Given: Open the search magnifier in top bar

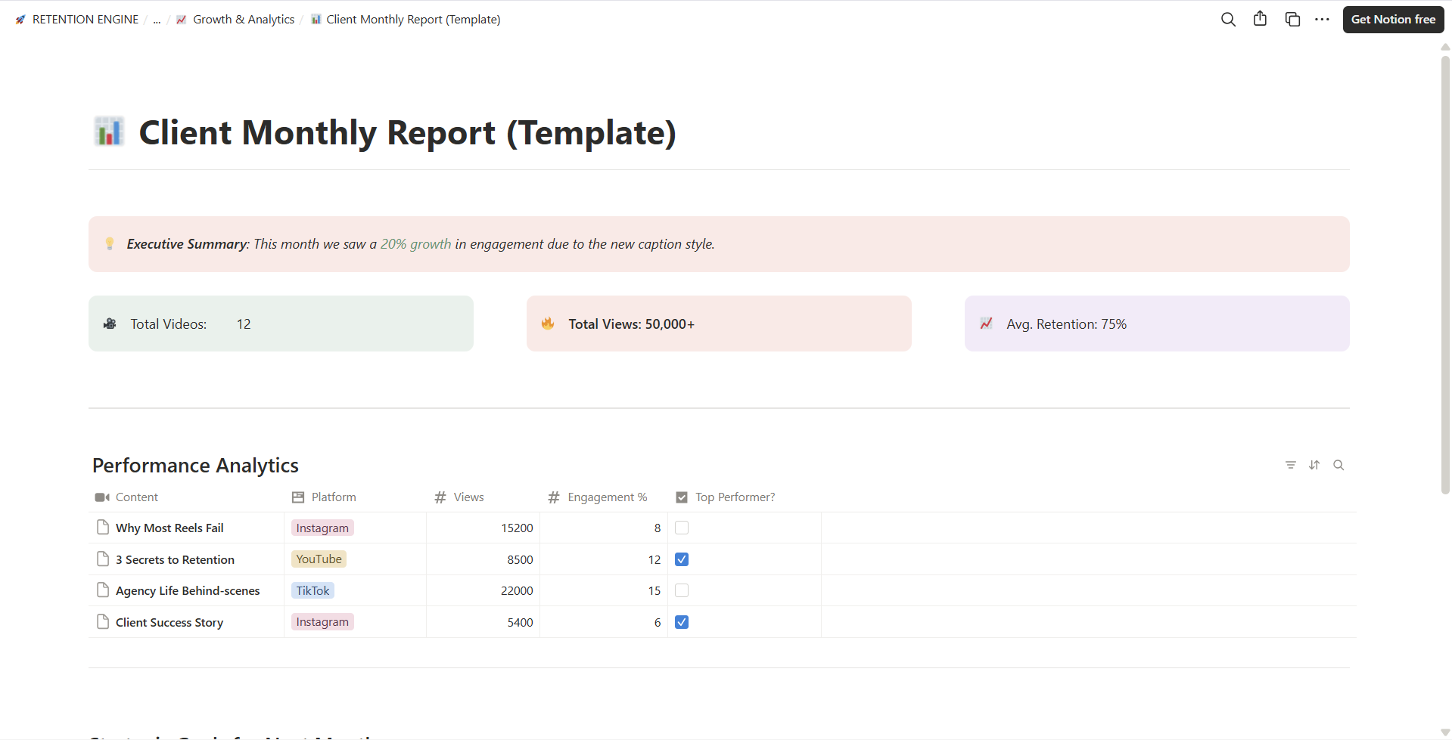Looking at the screenshot, I should (x=1228, y=20).
